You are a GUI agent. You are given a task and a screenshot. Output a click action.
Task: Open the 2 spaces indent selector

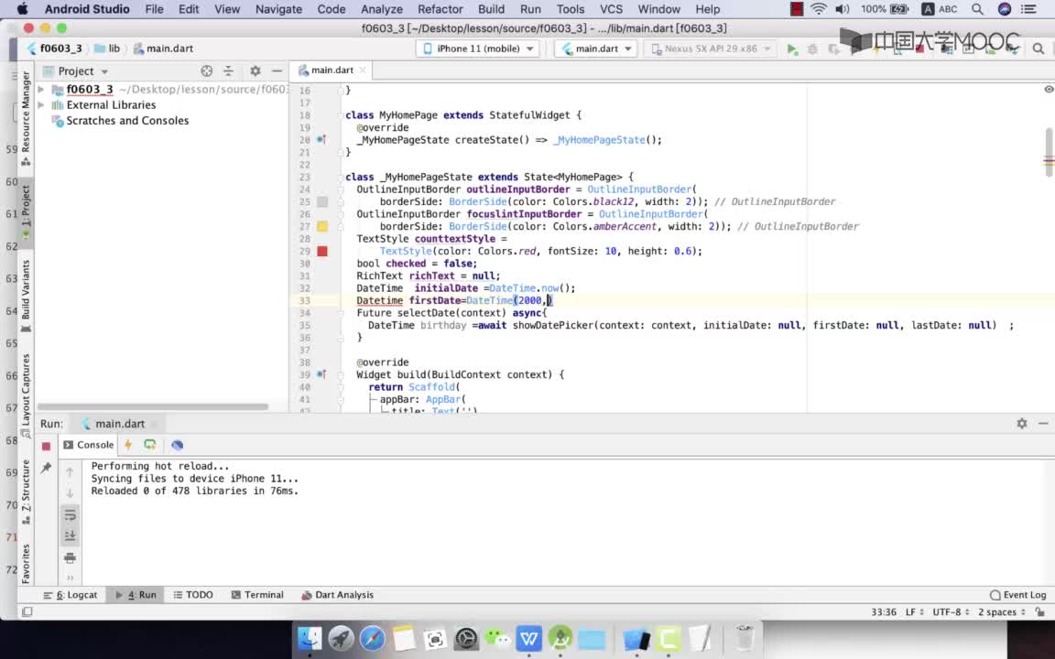point(1001,612)
